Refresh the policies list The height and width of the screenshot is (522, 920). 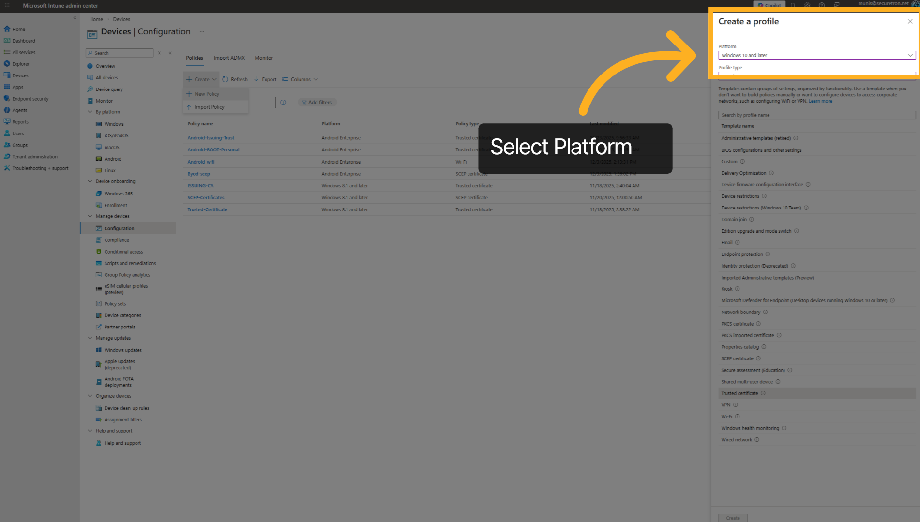pos(235,79)
